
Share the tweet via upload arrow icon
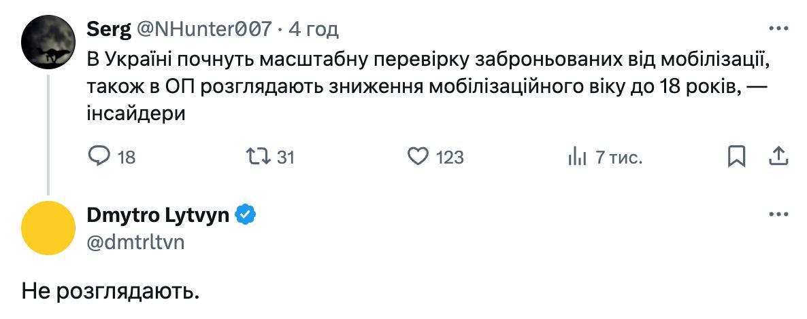pos(778,157)
